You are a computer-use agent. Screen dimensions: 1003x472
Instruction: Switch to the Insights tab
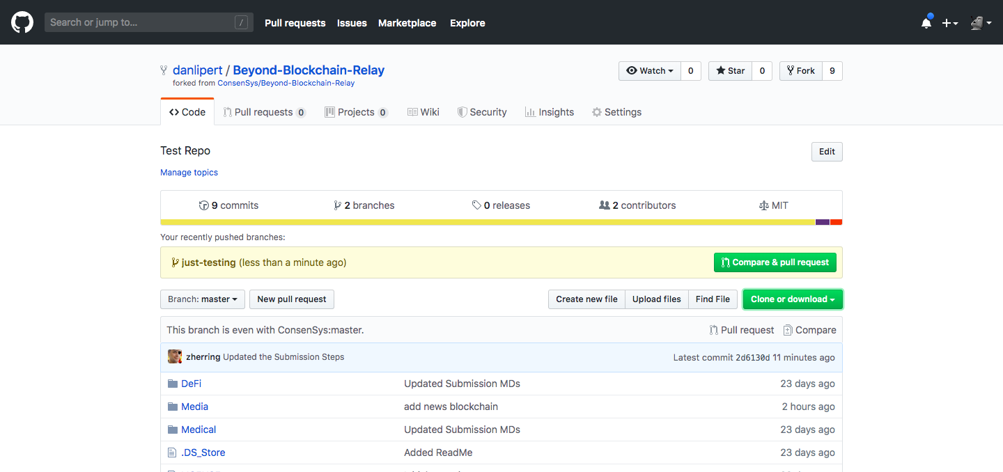click(550, 112)
